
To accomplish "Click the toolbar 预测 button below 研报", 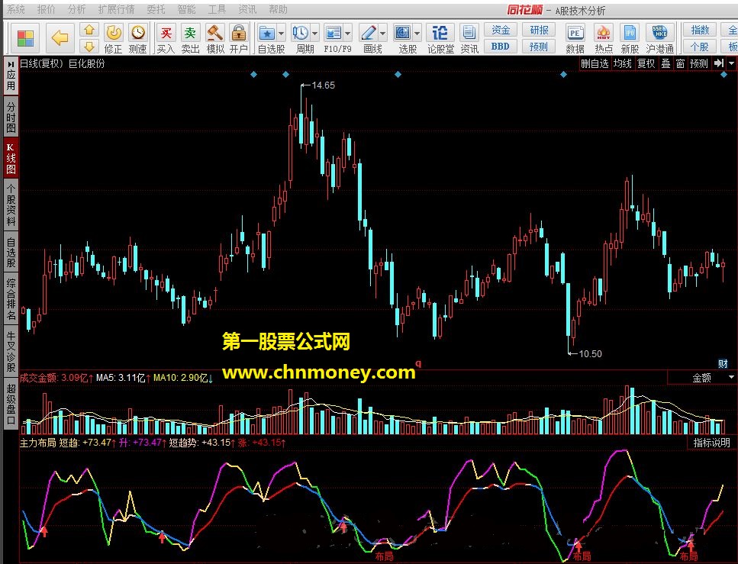I will pyautogui.click(x=539, y=46).
